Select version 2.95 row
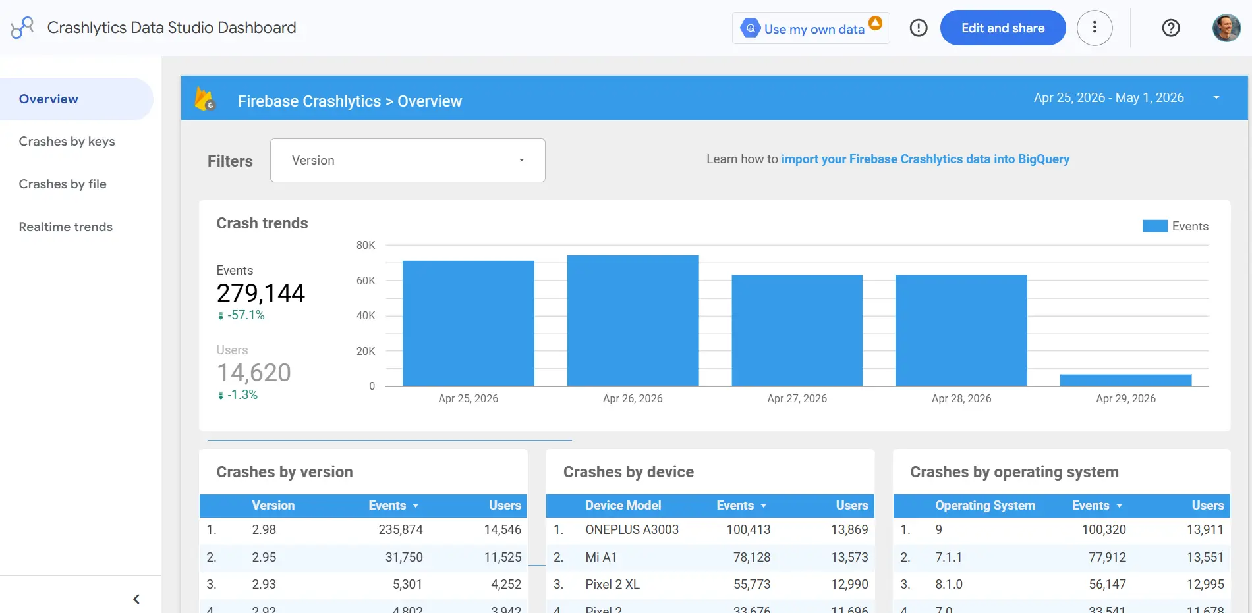Screen dimensions: 1252x613 point(363,558)
